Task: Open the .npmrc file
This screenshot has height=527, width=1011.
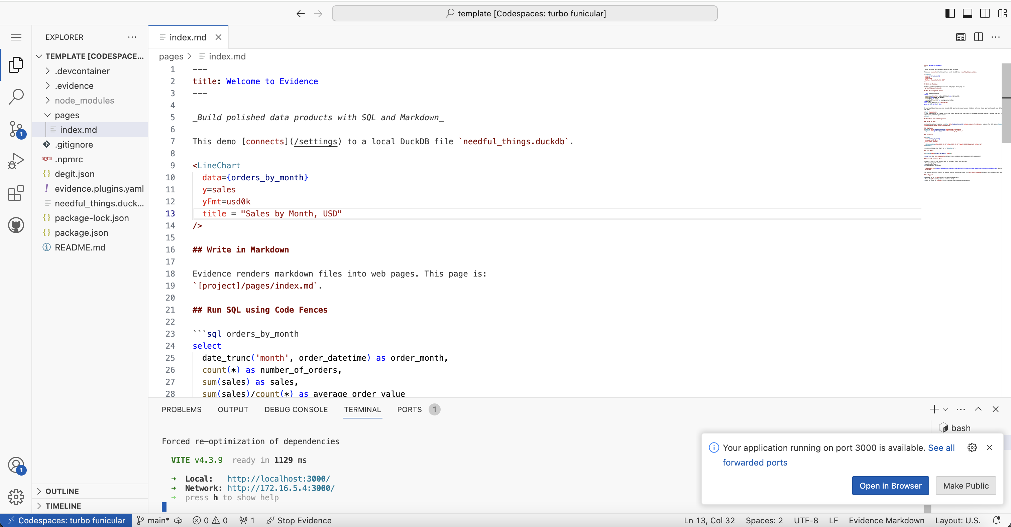Action: tap(90, 159)
